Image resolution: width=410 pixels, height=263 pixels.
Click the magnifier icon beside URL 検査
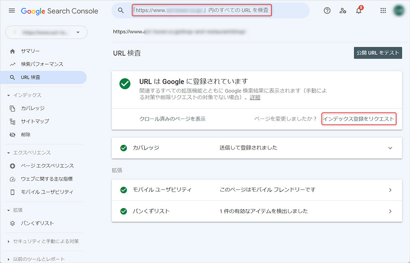click(x=12, y=78)
